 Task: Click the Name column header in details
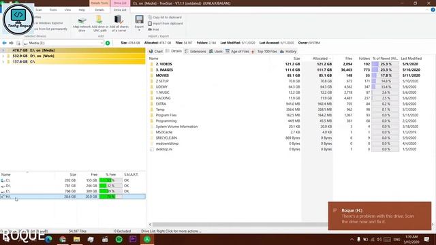pos(153,59)
